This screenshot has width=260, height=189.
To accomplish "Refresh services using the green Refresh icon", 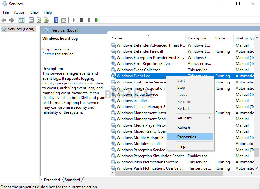I will pyautogui.click(x=39, y=20).
